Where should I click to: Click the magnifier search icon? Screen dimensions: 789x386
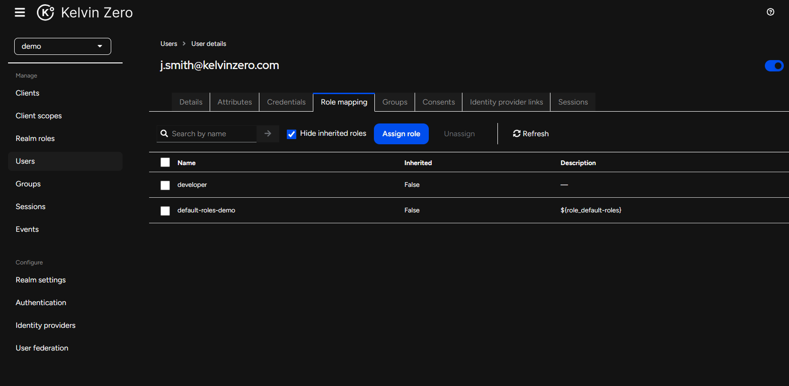pyautogui.click(x=164, y=134)
